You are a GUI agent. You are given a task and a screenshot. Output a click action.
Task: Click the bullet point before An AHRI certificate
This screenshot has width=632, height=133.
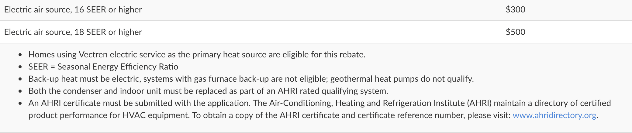[20, 104]
